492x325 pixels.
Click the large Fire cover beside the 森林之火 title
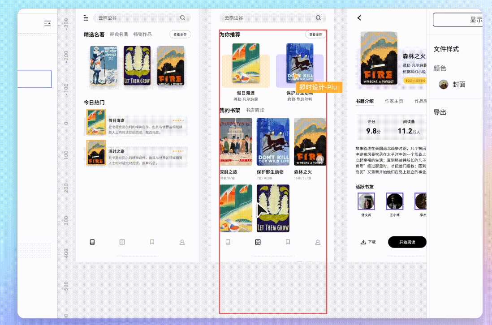coord(379,58)
